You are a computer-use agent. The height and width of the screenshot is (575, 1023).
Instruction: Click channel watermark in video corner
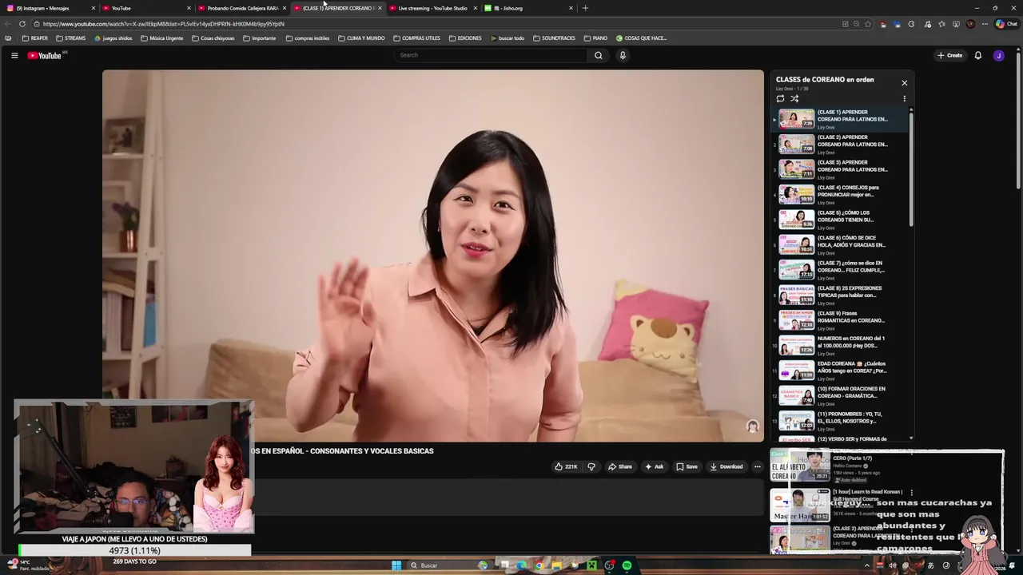752,426
